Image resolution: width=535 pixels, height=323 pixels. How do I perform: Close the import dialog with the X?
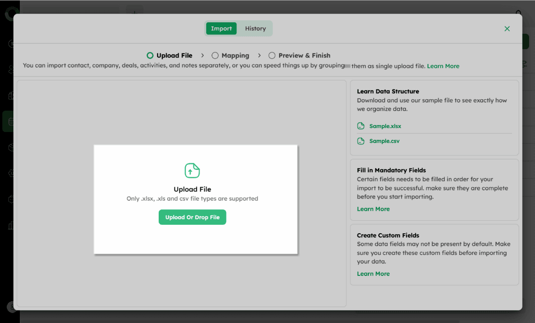coord(507,29)
